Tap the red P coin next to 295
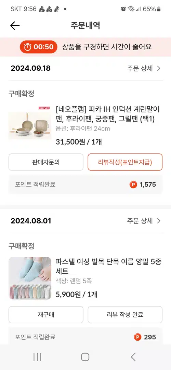 [x=137, y=337]
